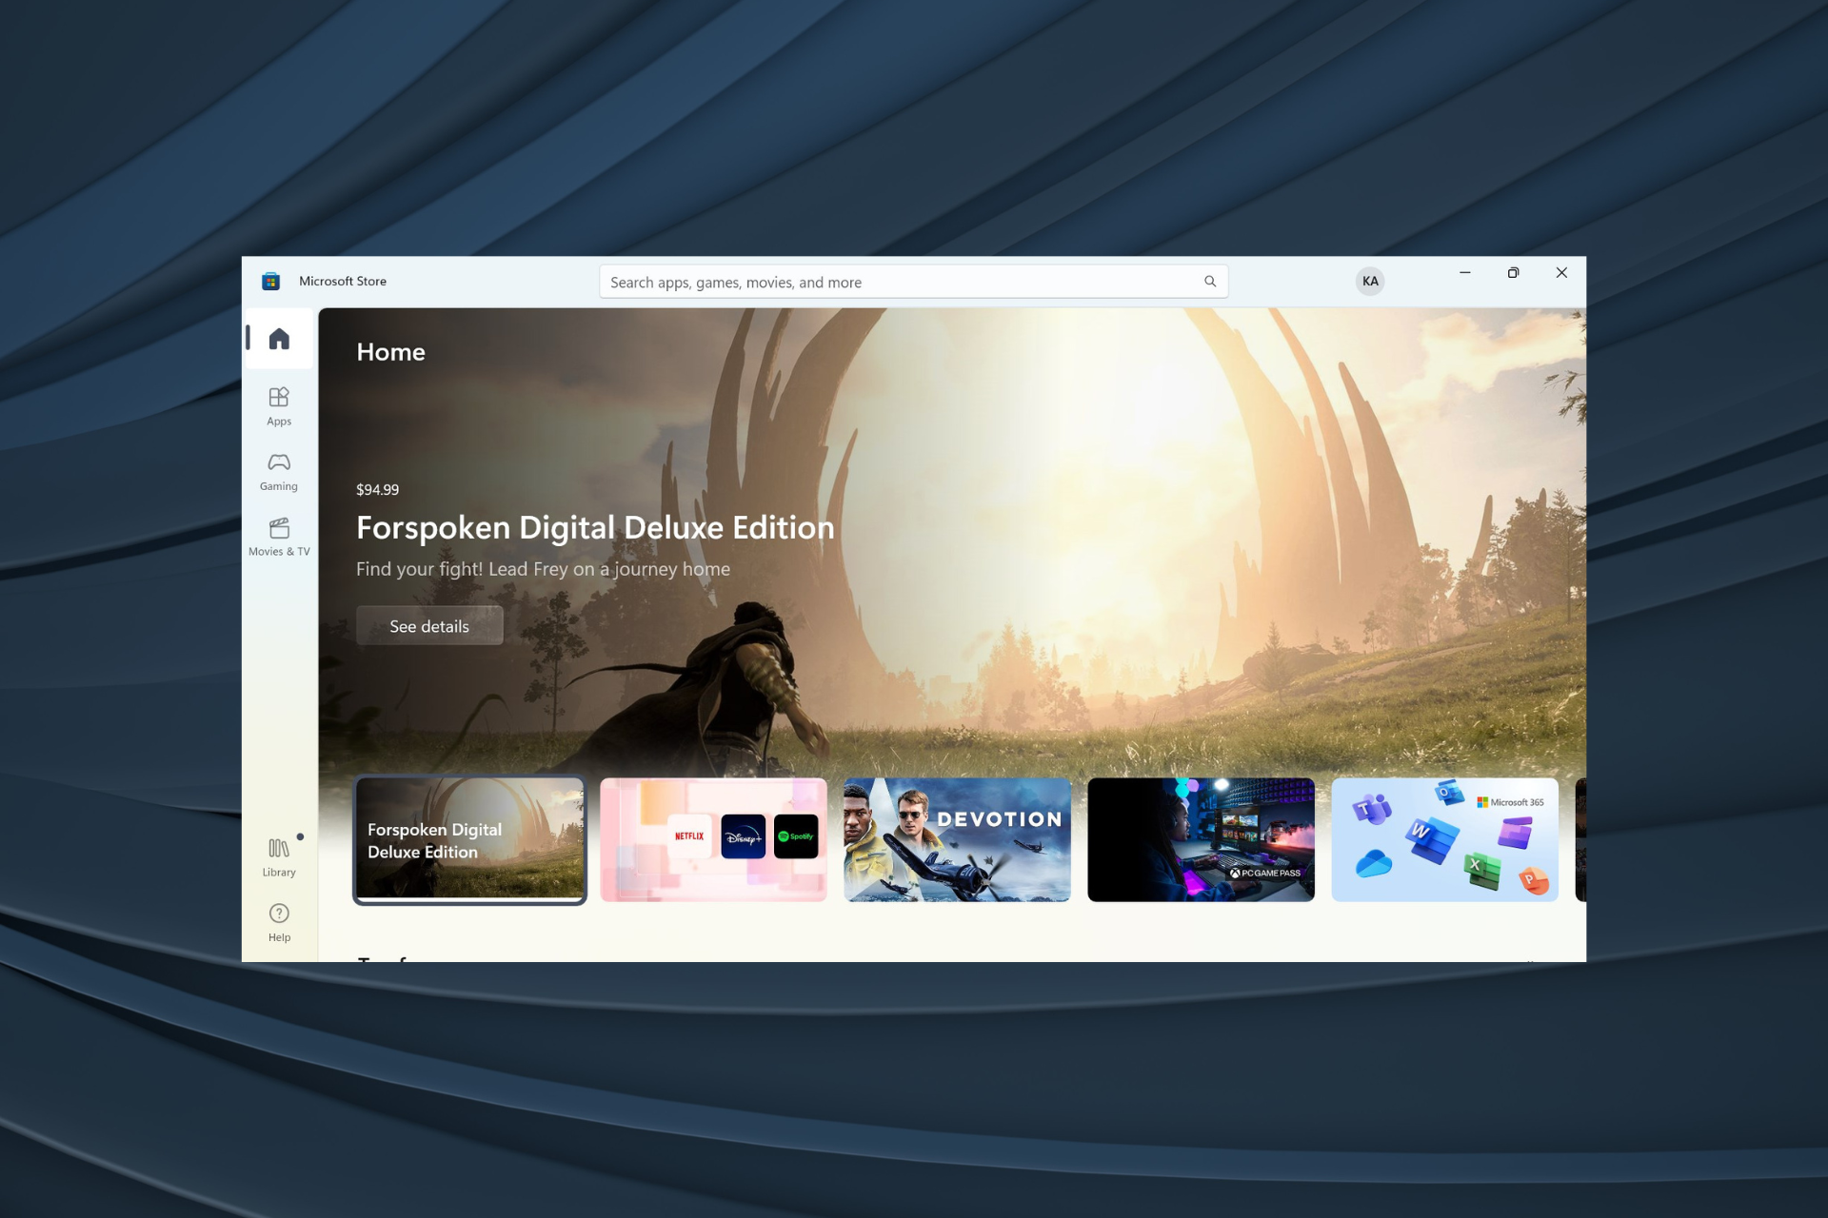Click the See details button
This screenshot has height=1218, width=1828.
click(x=429, y=626)
